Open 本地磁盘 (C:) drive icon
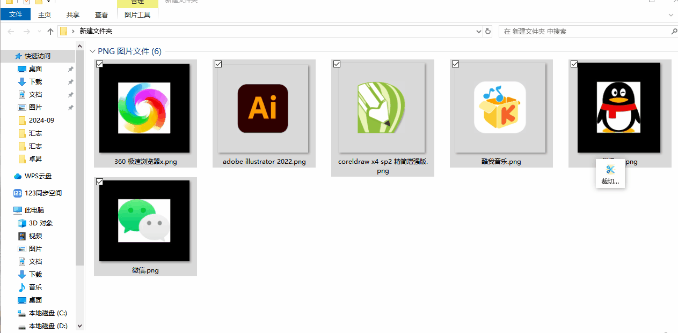 (22, 313)
